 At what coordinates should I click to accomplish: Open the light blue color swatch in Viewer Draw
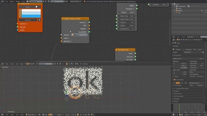click(31, 13)
